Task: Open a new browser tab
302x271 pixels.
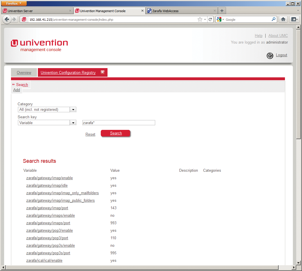Action: coord(222,11)
